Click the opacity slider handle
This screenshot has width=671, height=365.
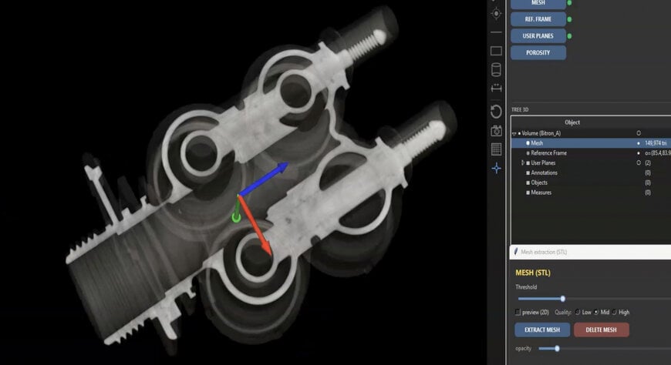click(x=557, y=349)
